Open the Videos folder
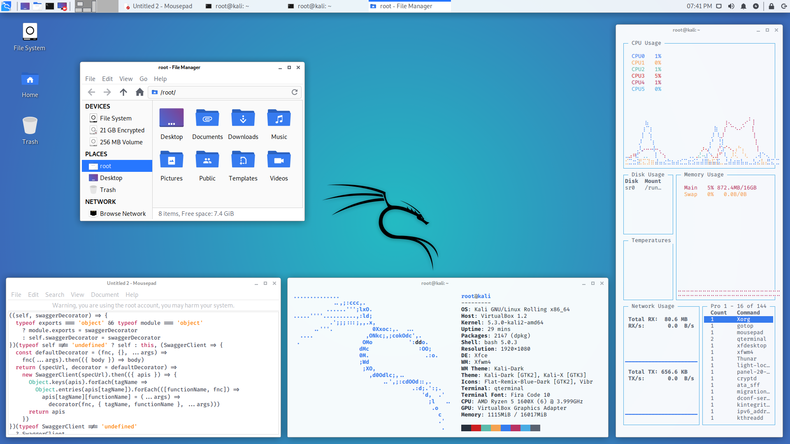The image size is (790, 444). coord(279,165)
